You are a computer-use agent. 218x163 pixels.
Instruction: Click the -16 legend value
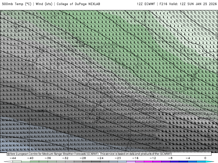pyautogui.click(x=135, y=158)
